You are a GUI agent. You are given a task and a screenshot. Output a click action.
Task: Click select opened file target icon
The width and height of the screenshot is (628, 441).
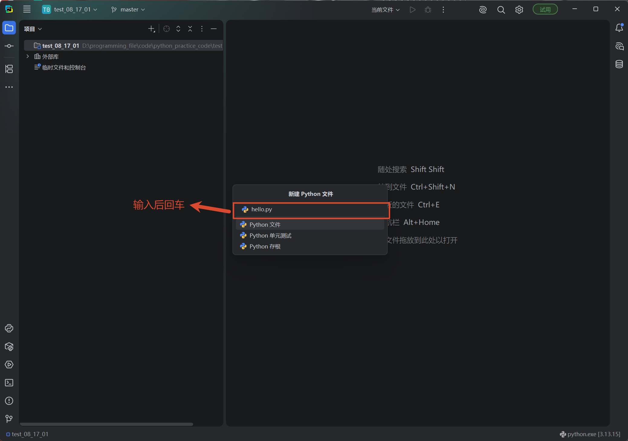tap(167, 29)
